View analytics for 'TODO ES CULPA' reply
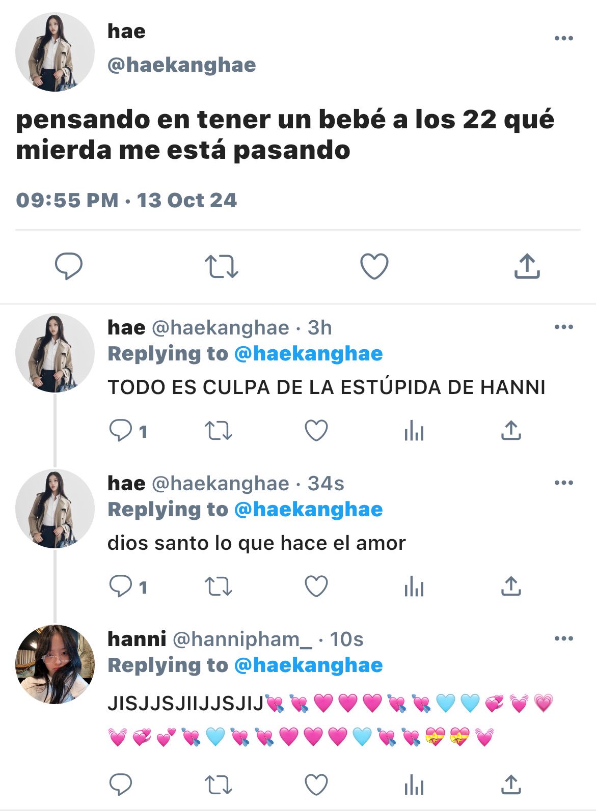The height and width of the screenshot is (811, 596). pyautogui.click(x=414, y=431)
